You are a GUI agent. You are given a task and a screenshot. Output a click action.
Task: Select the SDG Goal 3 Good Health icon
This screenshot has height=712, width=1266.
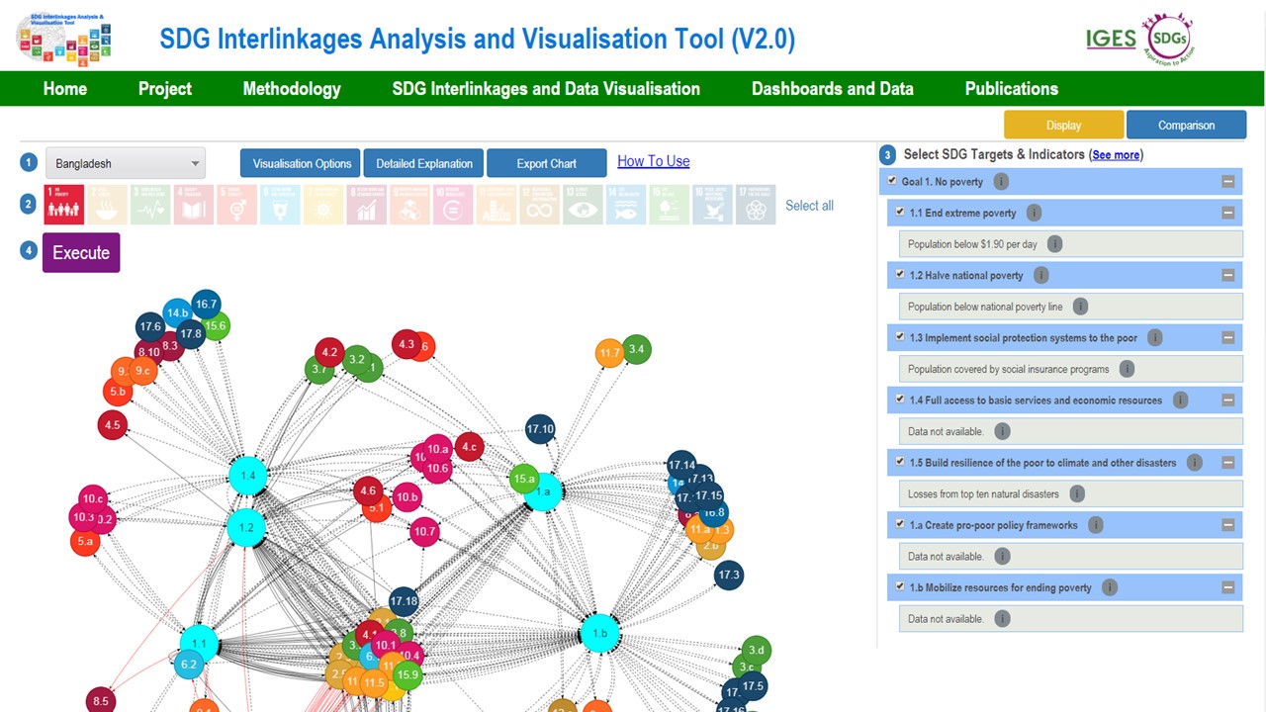click(150, 205)
